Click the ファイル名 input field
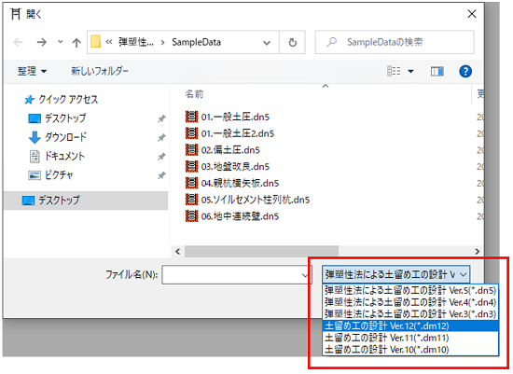513x374 pixels. [236, 275]
